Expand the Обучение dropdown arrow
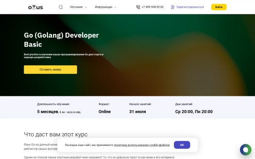The width and height of the screenshot is (255, 159). (86, 7)
